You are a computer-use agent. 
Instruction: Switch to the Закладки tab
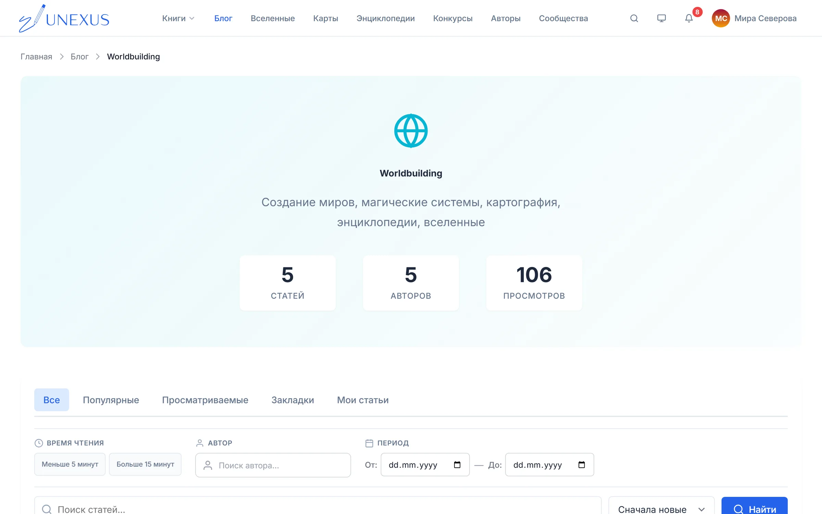click(292, 400)
